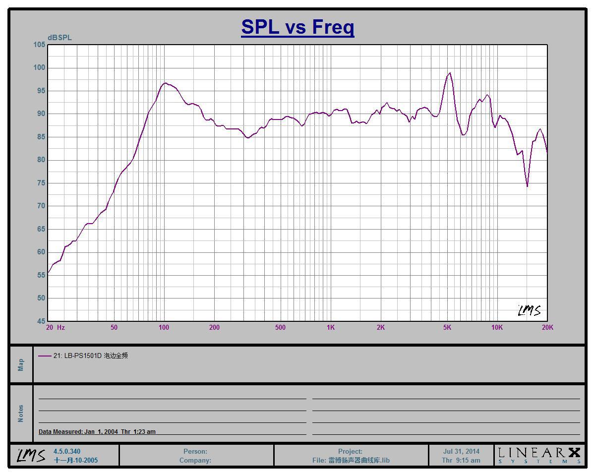Click the vertical "Notes" section label
The height and width of the screenshot is (476, 595).
pyautogui.click(x=21, y=414)
